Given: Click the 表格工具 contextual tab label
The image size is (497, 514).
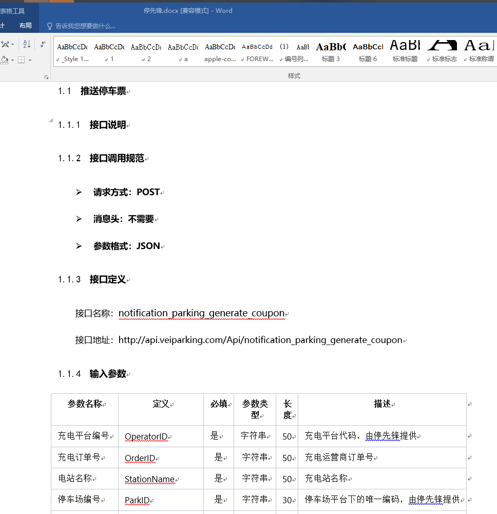Looking at the screenshot, I should pyautogui.click(x=12, y=11).
